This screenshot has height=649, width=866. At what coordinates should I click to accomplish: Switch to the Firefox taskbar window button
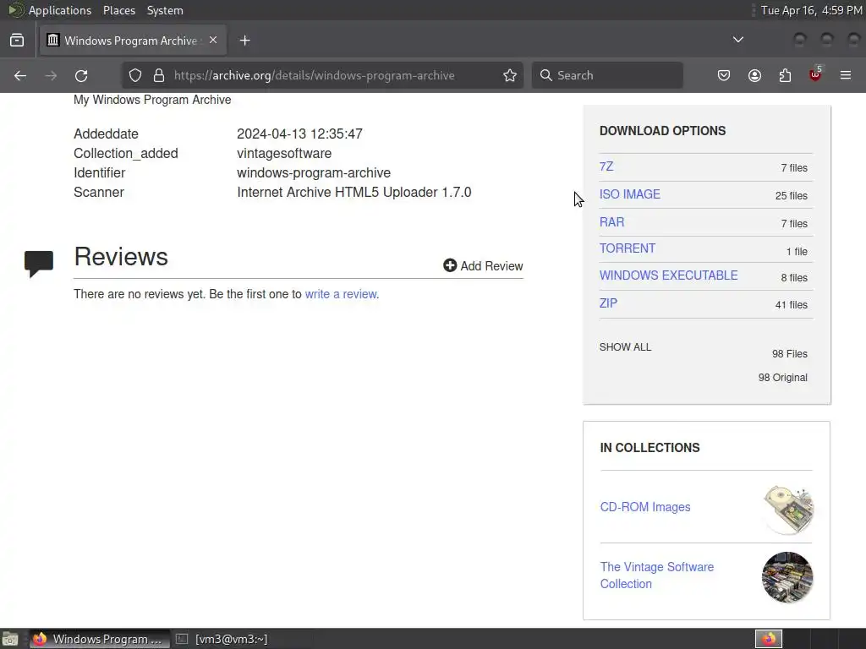pyautogui.click(x=100, y=639)
